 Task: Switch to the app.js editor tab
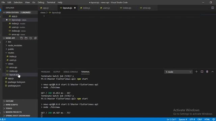pyautogui.click(x=48, y=8)
